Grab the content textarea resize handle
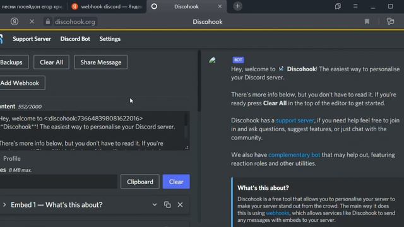 pyautogui.click(x=187, y=148)
